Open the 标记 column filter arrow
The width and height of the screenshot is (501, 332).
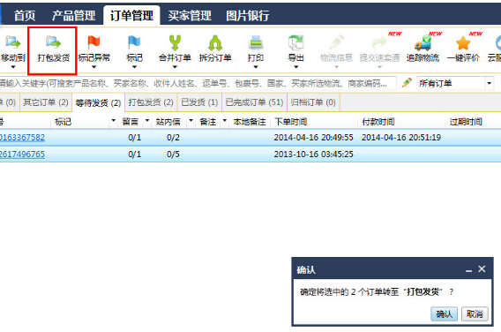[114, 121]
